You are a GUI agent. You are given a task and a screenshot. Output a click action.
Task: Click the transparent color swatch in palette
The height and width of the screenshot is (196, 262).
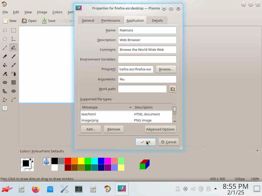pos(47,161)
